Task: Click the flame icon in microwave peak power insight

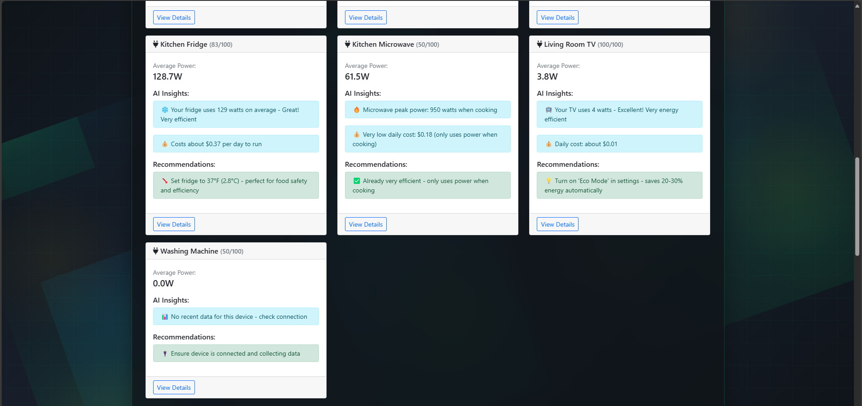Action: (x=357, y=110)
